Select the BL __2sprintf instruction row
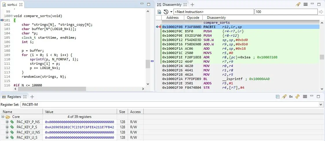This screenshot has height=141, width=325. tap(240, 79)
